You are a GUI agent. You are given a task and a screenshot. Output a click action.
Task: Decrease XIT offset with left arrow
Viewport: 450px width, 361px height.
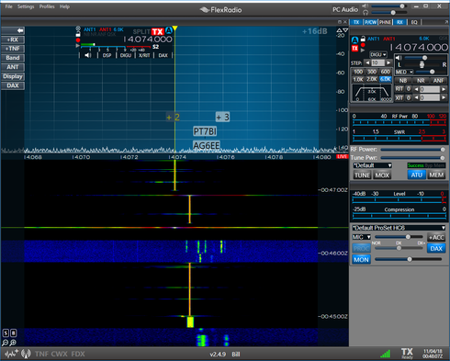416,97
